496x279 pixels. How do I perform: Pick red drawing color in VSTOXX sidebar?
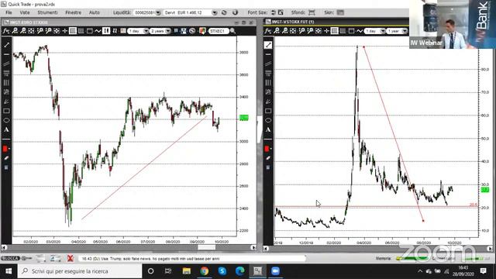pyautogui.click(x=267, y=148)
